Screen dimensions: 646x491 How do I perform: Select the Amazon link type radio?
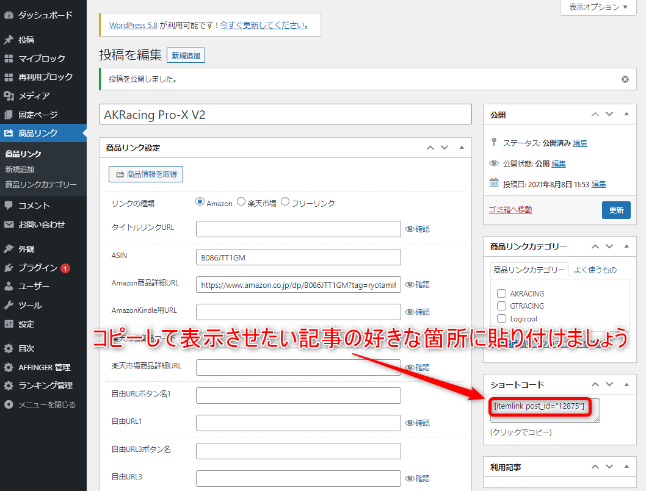pyautogui.click(x=200, y=202)
